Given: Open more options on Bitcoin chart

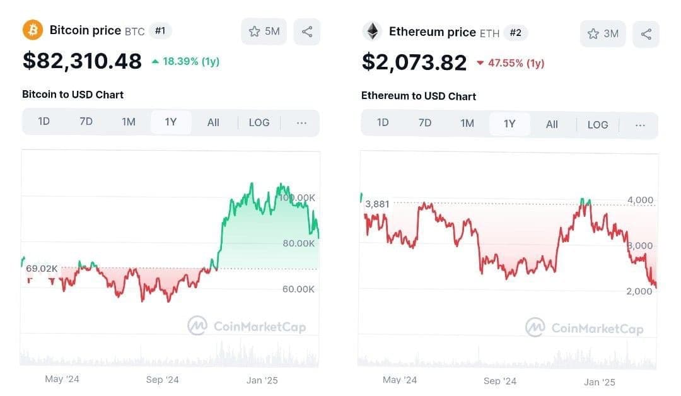Looking at the screenshot, I should tap(301, 122).
